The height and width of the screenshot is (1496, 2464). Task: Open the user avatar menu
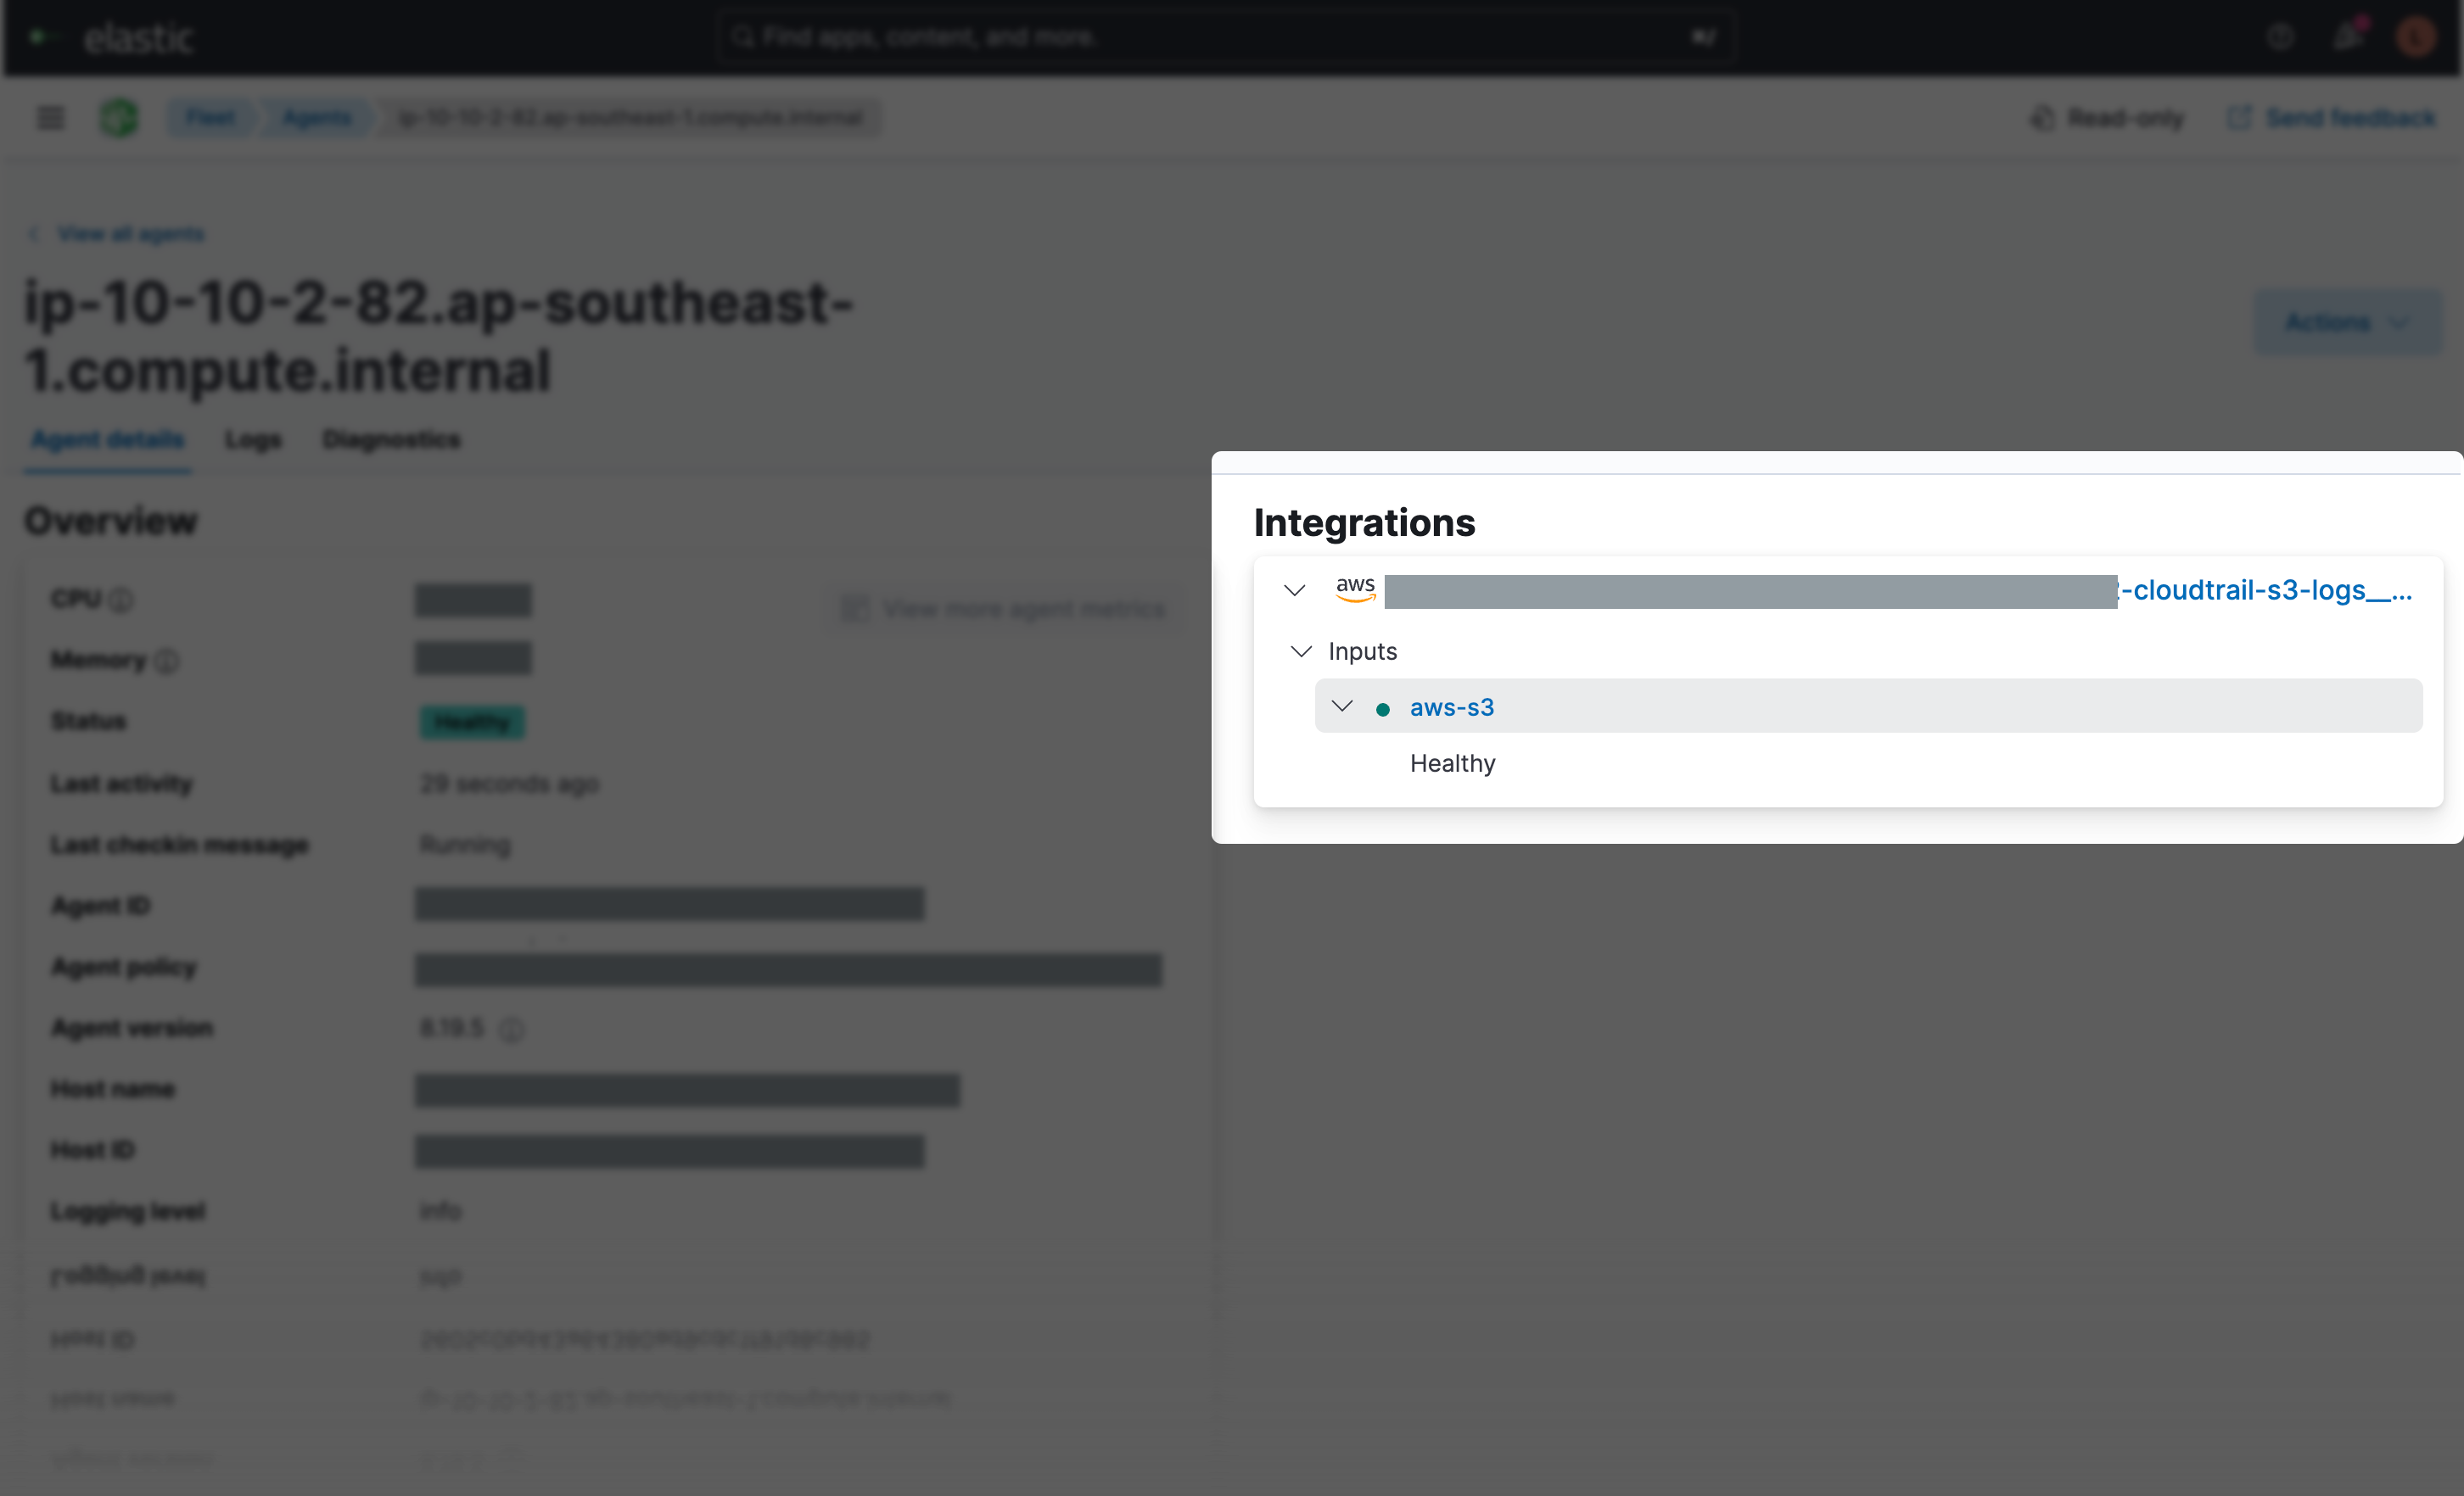coord(2415,37)
